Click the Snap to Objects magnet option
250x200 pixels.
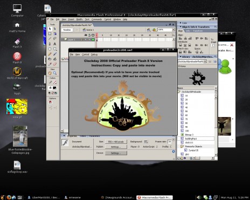pyautogui.click(x=51, y=102)
